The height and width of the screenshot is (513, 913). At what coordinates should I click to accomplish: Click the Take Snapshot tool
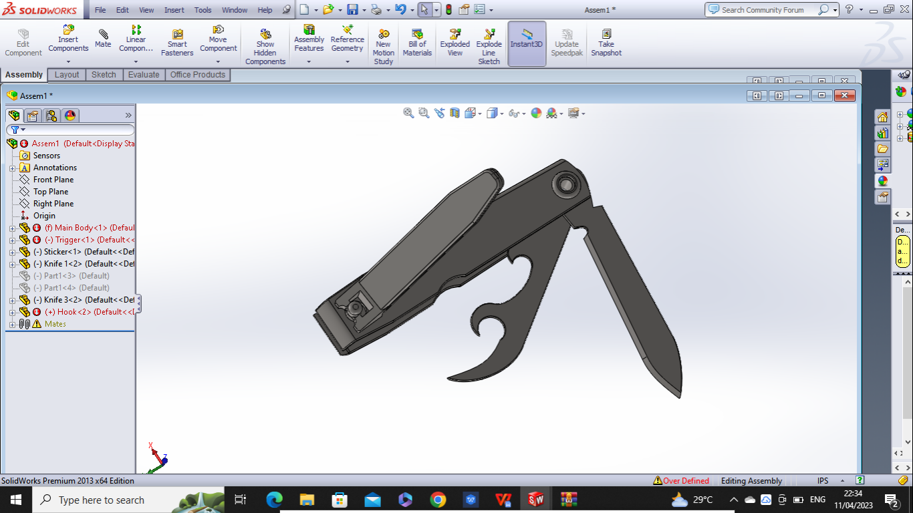[606, 43]
